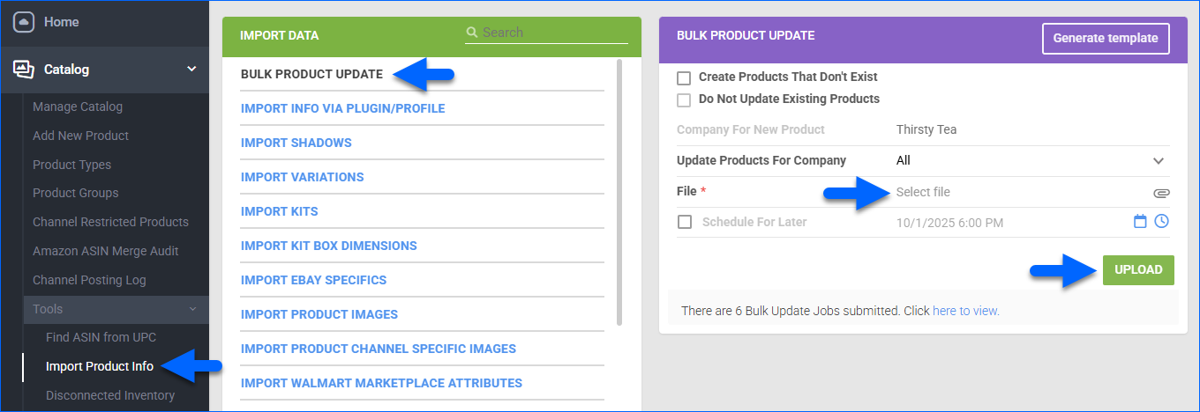Toggle the Schedule For Later checkbox
The image size is (1200, 412).
coord(685,222)
